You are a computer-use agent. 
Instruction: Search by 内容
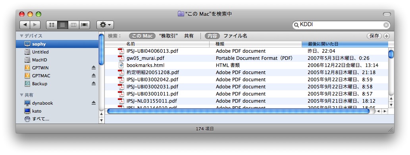pos(212,36)
